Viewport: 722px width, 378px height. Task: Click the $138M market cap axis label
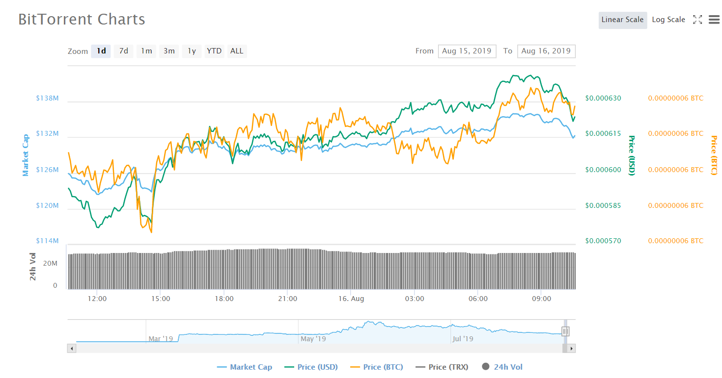pos(47,98)
